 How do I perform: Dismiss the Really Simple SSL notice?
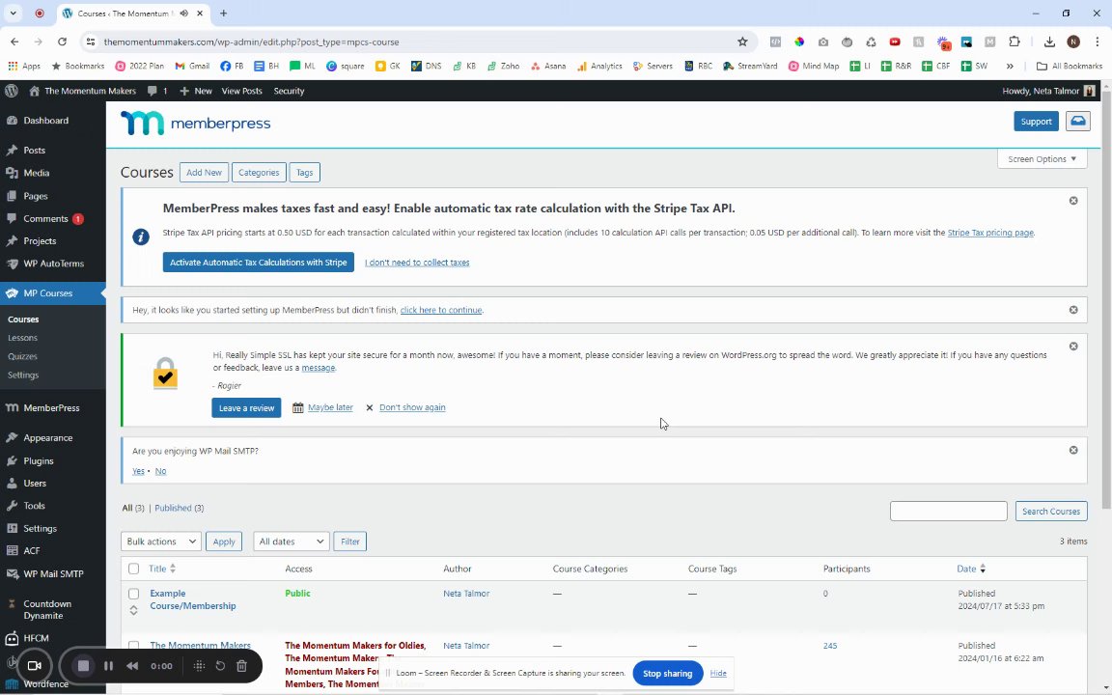tap(1073, 347)
